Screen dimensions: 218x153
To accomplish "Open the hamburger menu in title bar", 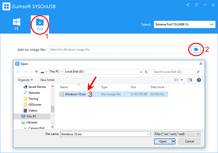I will click(196, 5).
